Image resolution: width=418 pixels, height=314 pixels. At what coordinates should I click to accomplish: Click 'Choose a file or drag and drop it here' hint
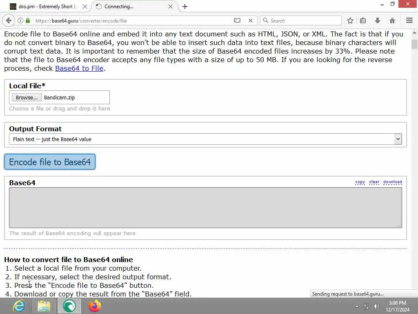pyautogui.click(x=60, y=109)
